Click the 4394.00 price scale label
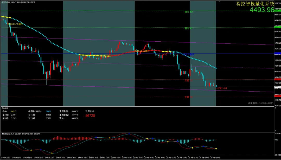The height and width of the screenshot is (160, 281). (278, 106)
